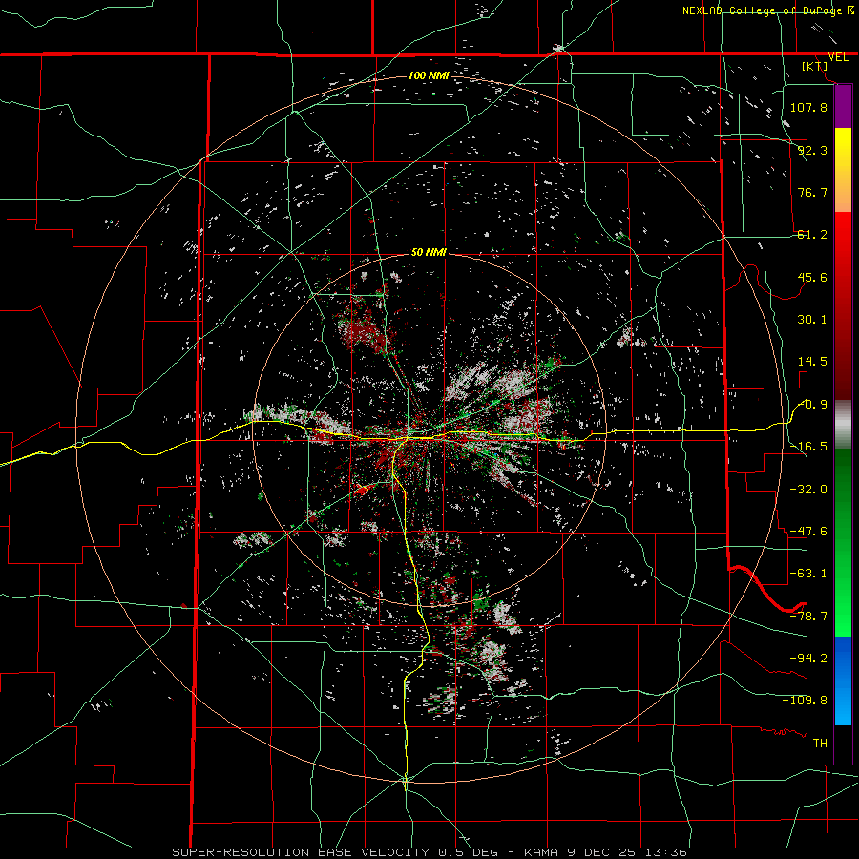Viewport: 859px width, 859px height.
Task: Click the -32.0 velocity legend value
Action: 808,489
